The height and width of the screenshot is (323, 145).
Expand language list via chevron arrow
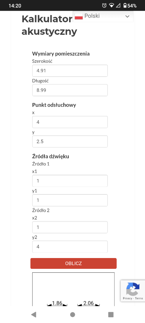(127, 17)
